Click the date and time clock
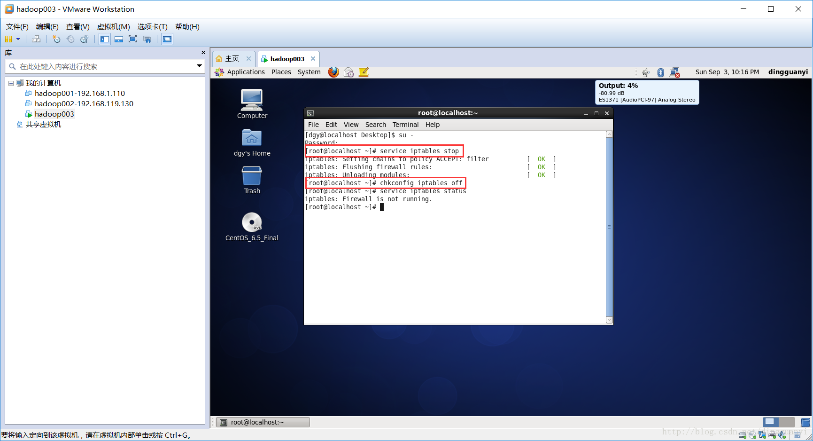This screenshot has width=813, height=441. (727, 72)
